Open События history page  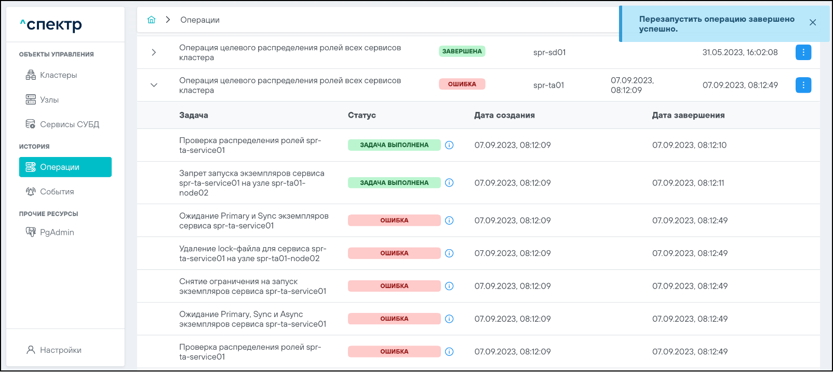(57, 192)
